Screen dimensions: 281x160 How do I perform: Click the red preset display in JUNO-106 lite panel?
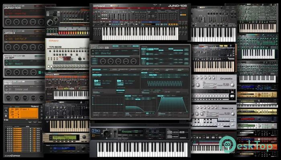(24, 12)
